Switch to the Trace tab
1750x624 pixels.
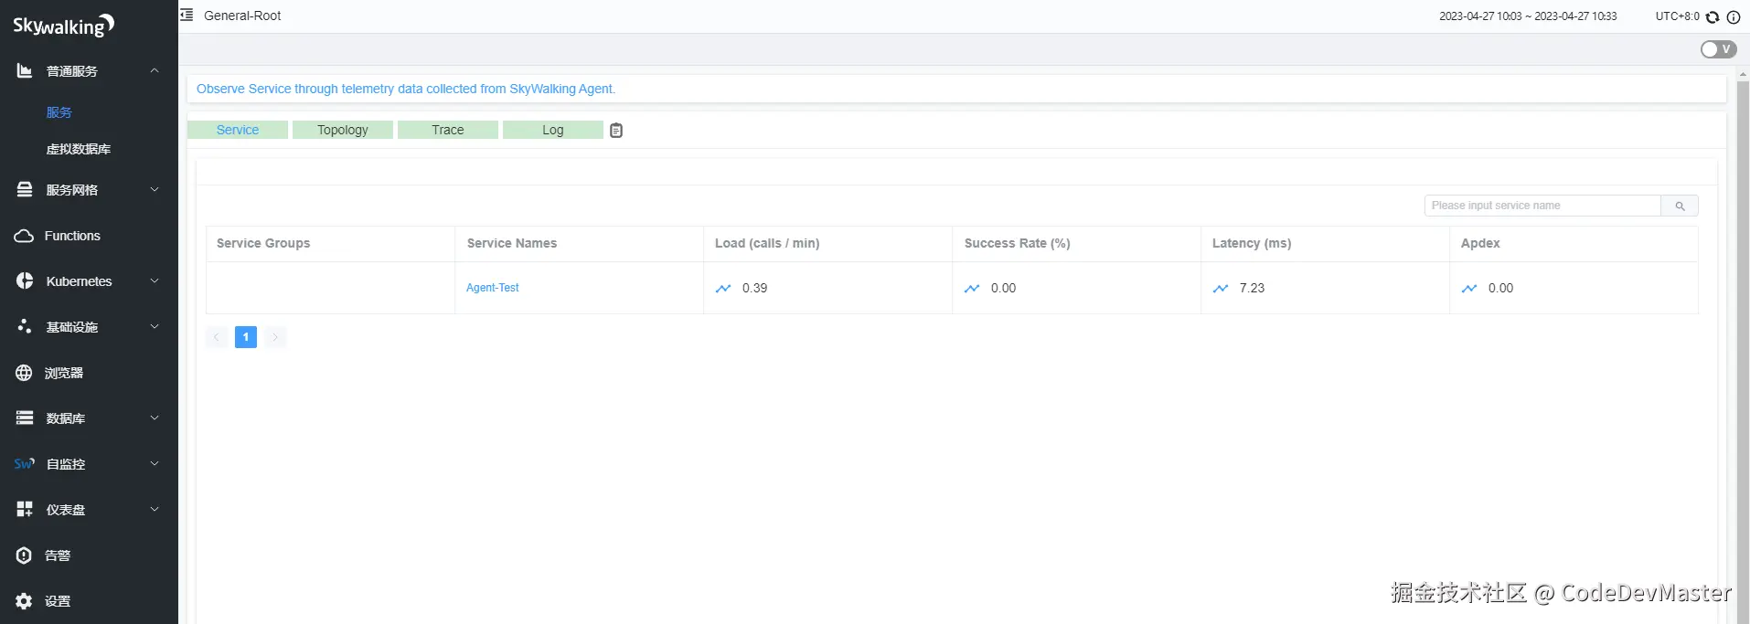coord(448,130)
